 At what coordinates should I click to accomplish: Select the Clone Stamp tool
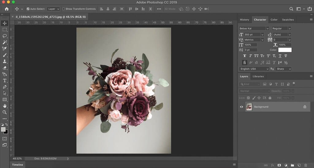(x=4, y=62)
